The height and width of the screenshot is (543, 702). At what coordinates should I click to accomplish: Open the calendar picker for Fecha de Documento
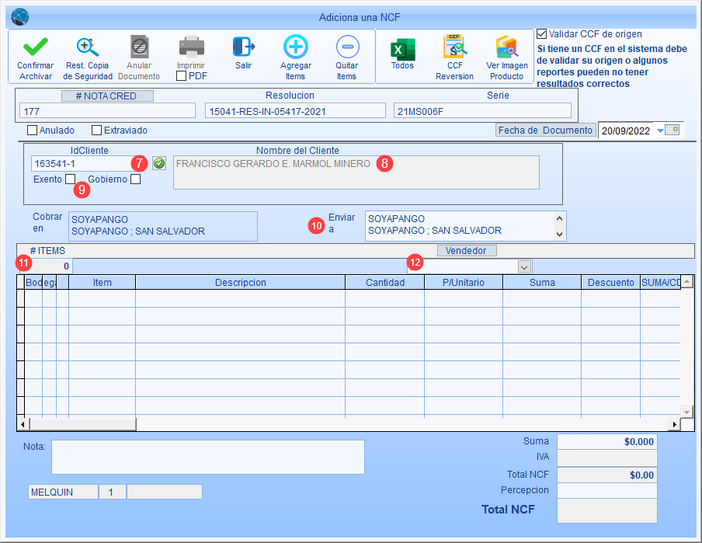pos(672,131)
